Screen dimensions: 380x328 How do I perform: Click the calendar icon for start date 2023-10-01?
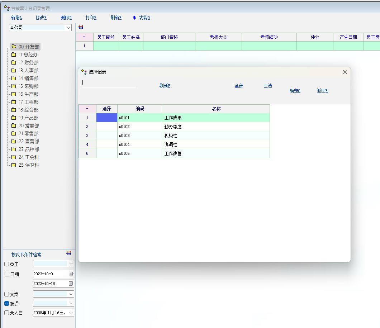point(71,274)
